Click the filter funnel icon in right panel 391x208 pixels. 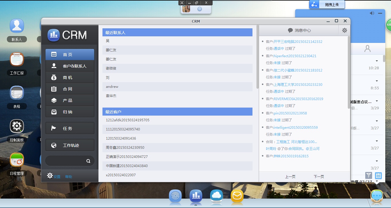click(x=369, y=176)
